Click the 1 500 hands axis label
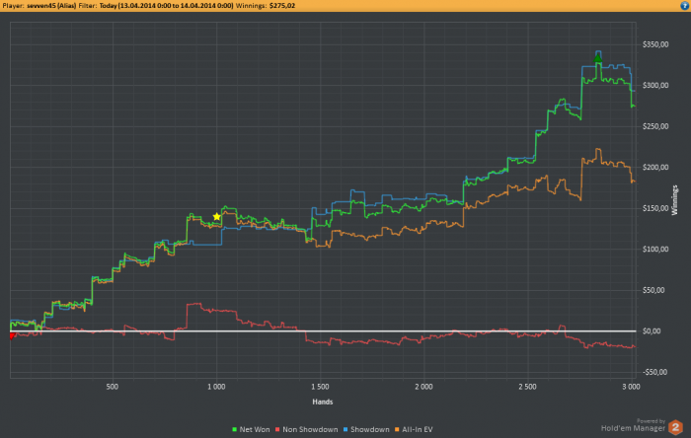This screenshot has width=691, height=438. point(320,387)
